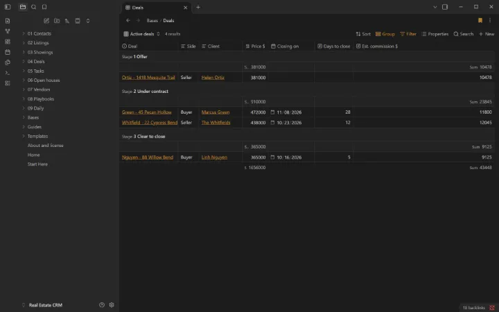Screen dimensions: 499x312
Task: Open the Linh Nguyen client link
Action: pyautogui.click(x=214, y=157)
